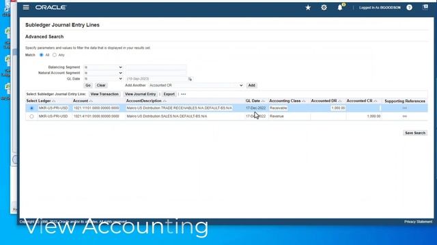Open the notifications bell
The width and height of the screenshot is (437, 245).
click(340, 7)
